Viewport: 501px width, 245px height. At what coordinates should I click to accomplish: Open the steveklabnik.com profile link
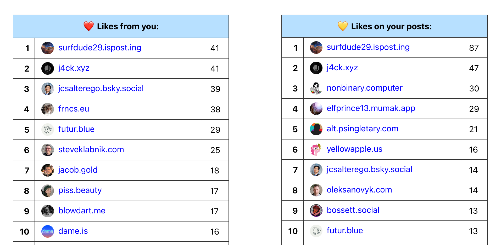[91, 150]
